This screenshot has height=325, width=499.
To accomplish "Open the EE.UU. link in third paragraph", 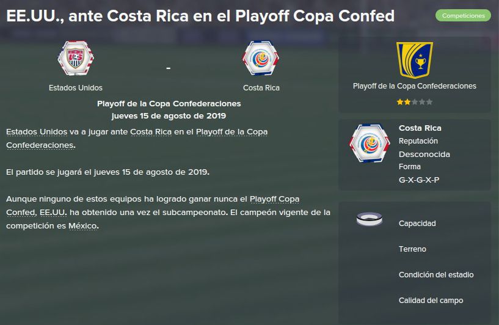I will tap(53, 213).
